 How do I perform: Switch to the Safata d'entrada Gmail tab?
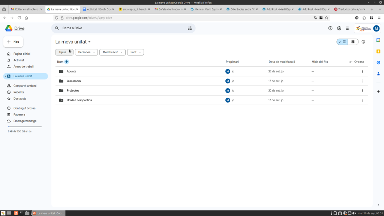point(169,9)
